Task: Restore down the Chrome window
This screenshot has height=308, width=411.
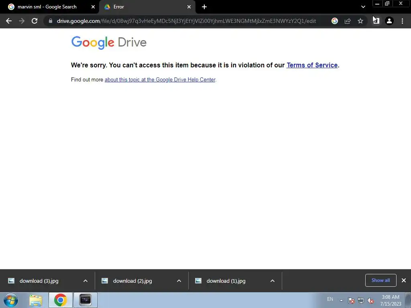Action: [387, 4]
